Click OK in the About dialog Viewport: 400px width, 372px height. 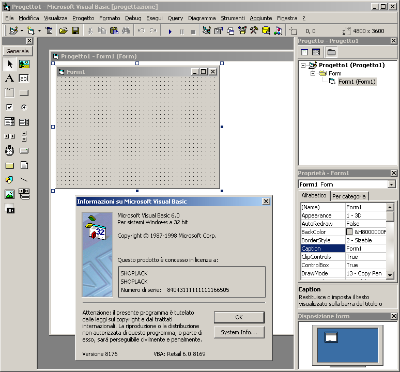pyautogui.click(x=239, y=317)
